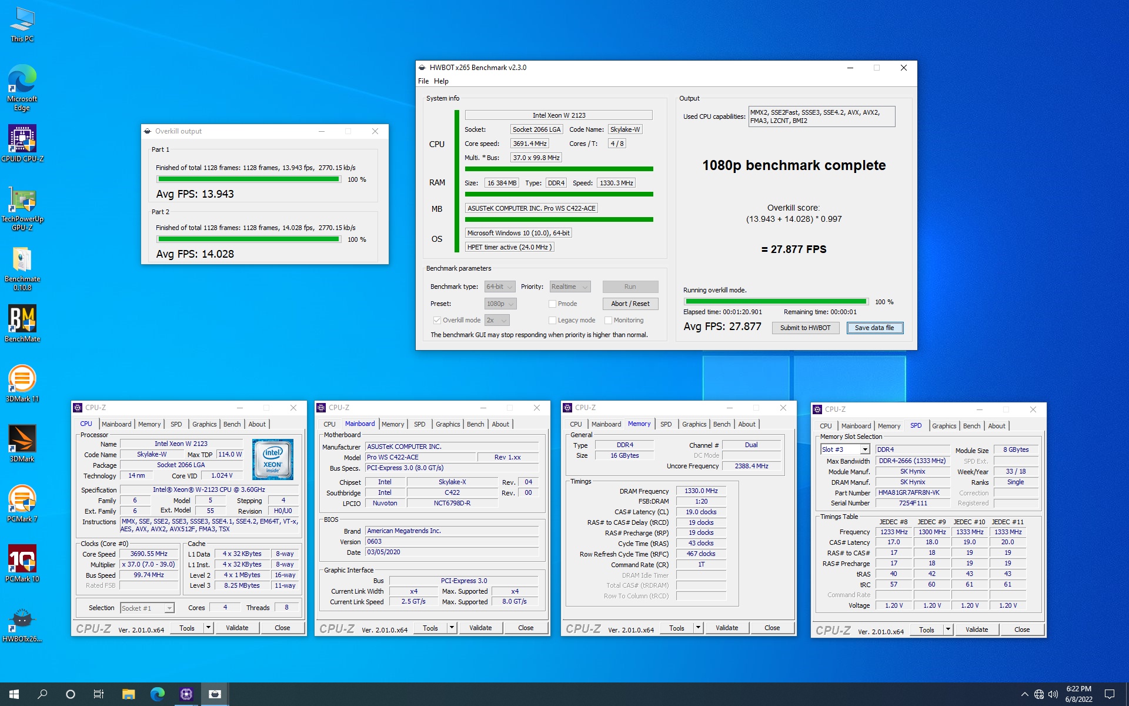Open HWBOTx26 desktop shortcut

click(22, 624)
